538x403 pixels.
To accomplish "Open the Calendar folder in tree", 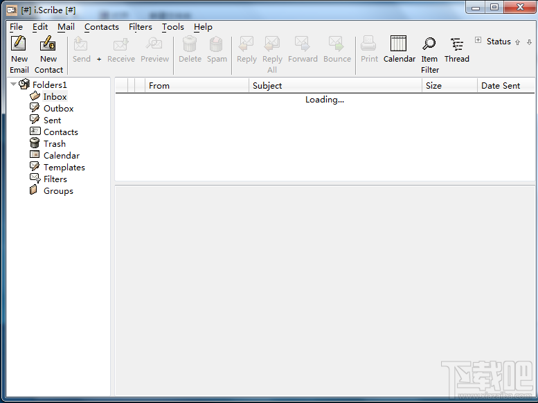I will [62, 156].
